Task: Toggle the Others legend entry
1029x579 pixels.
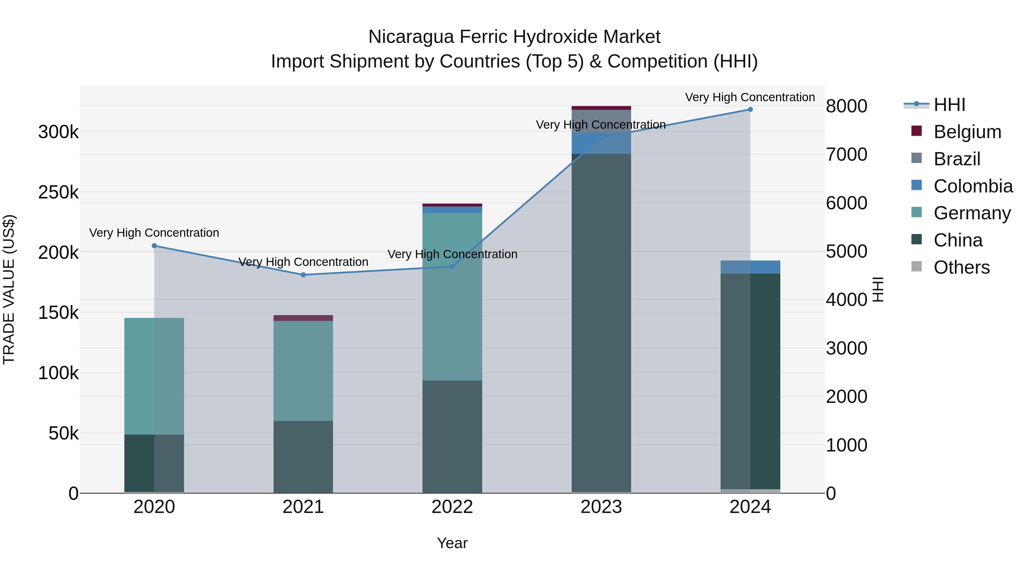Action: 950,267
